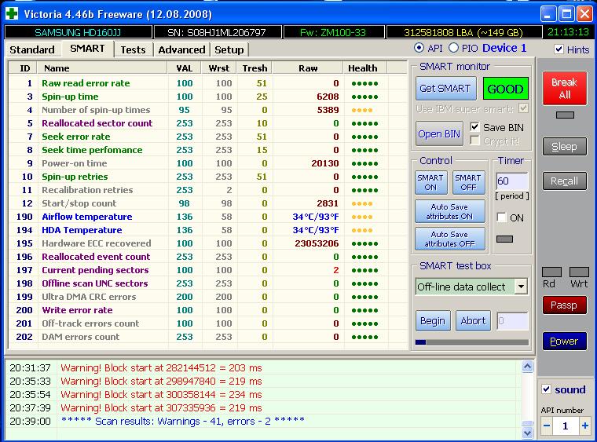Viewport: 597px width, 442px height.
Task: Click the minus button under API number
Action: coord(547,426)
